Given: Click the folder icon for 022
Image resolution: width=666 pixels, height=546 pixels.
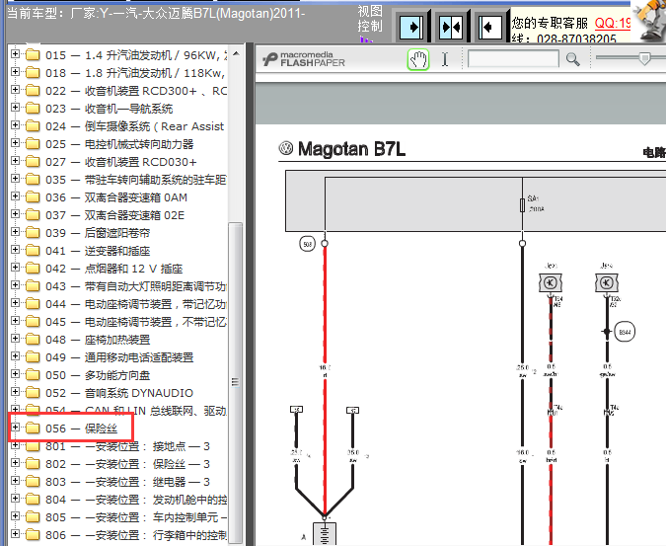Looking at the screenshot, I should 33,91.
